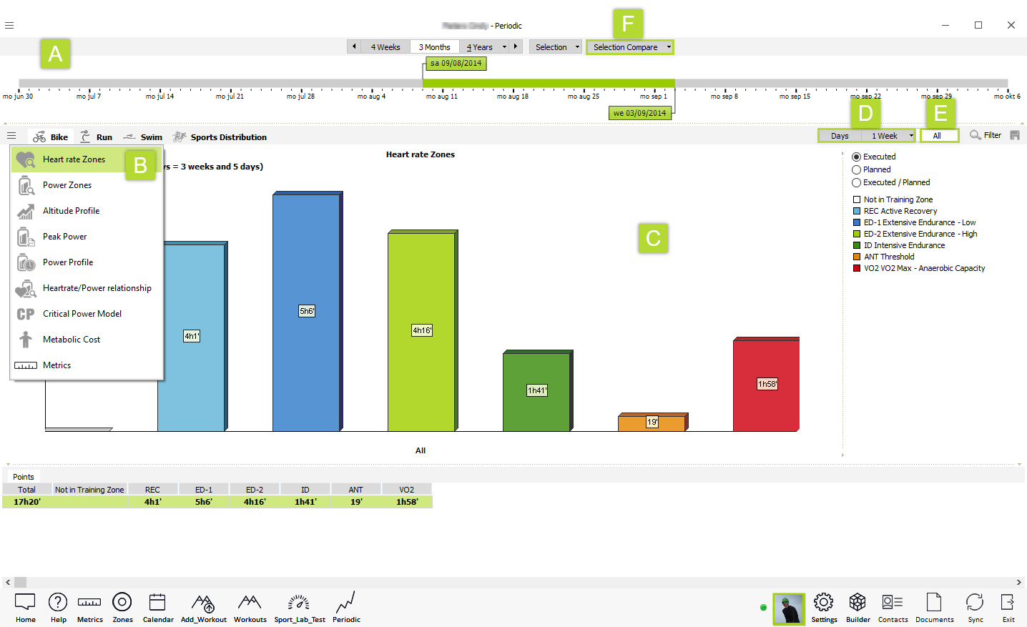Select the Executed / Planned radio button
This screenshot has width=1027, height=627.
tap(856, 183)
